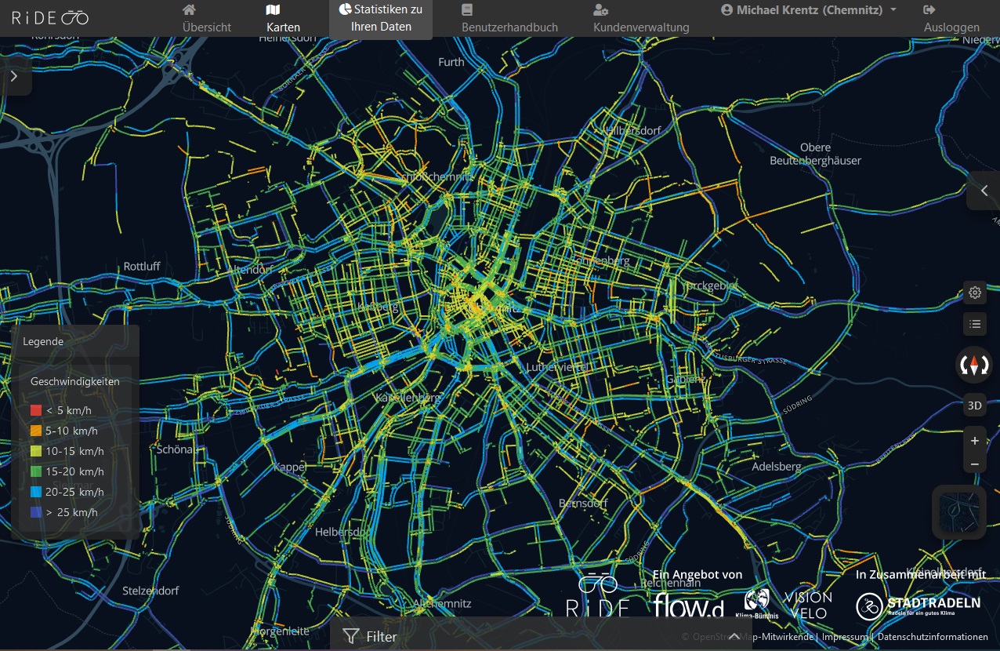Click the Obere Beutenberghäuser map label
This screenshot has width=1000, height=651.
(815, 154)
